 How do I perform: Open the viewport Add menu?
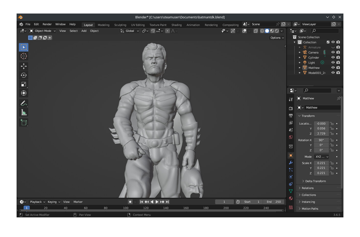pos(84,31)
